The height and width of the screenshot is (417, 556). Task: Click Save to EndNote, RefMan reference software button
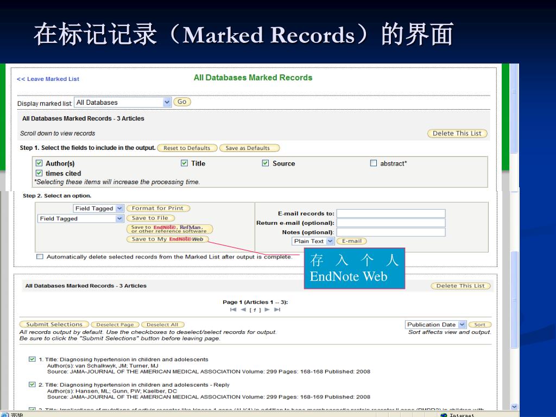coord(169,229)
